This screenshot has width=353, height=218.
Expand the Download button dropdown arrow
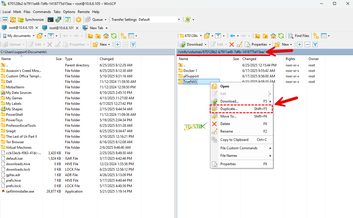coord(205,44)
